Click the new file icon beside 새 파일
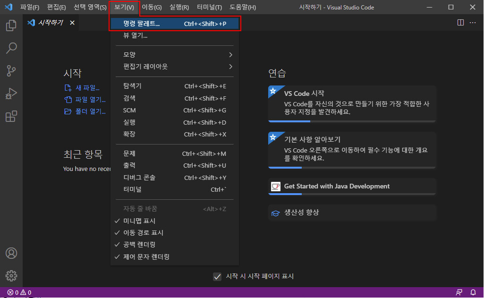The image size is (484, 298). point(68,88)
